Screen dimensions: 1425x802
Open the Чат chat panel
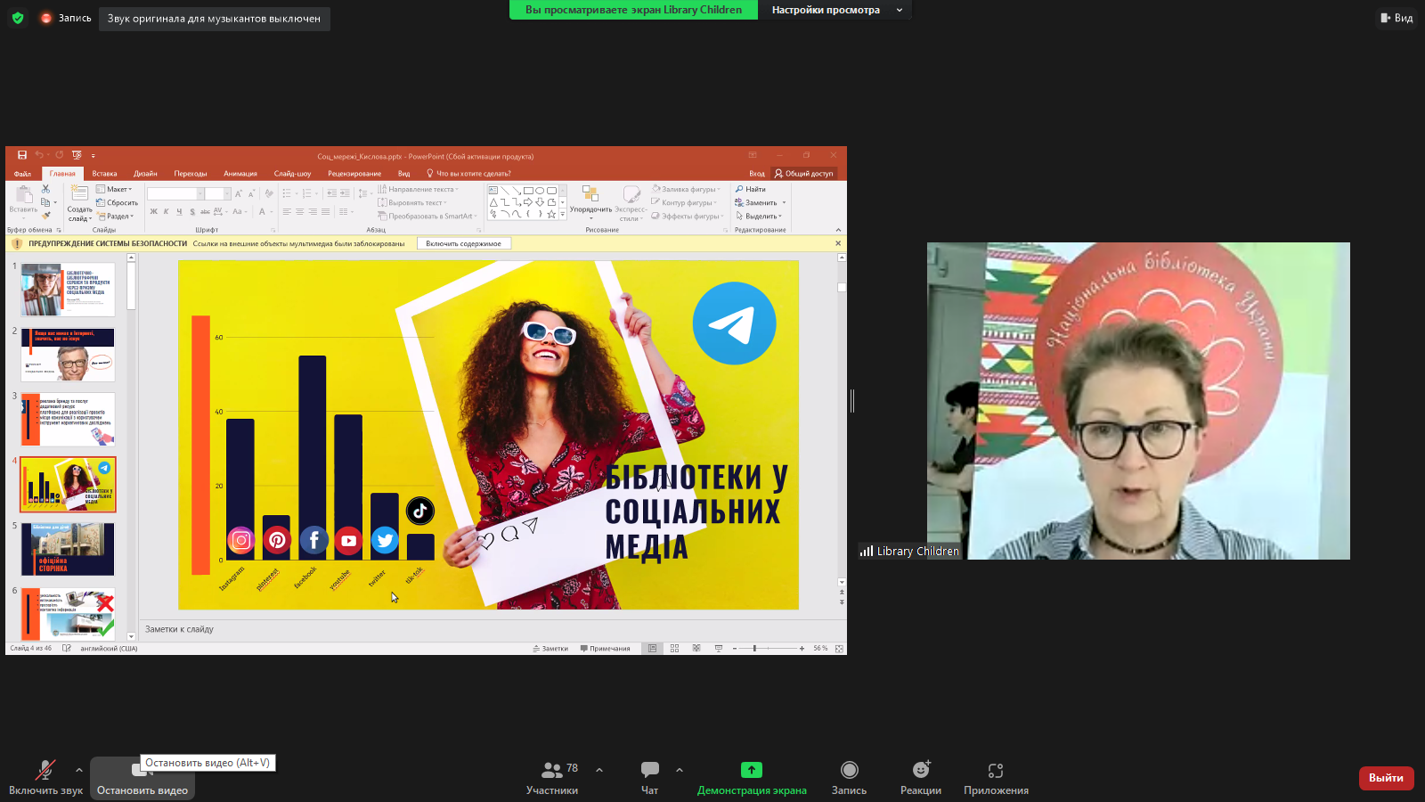click(x=650, y=777)
